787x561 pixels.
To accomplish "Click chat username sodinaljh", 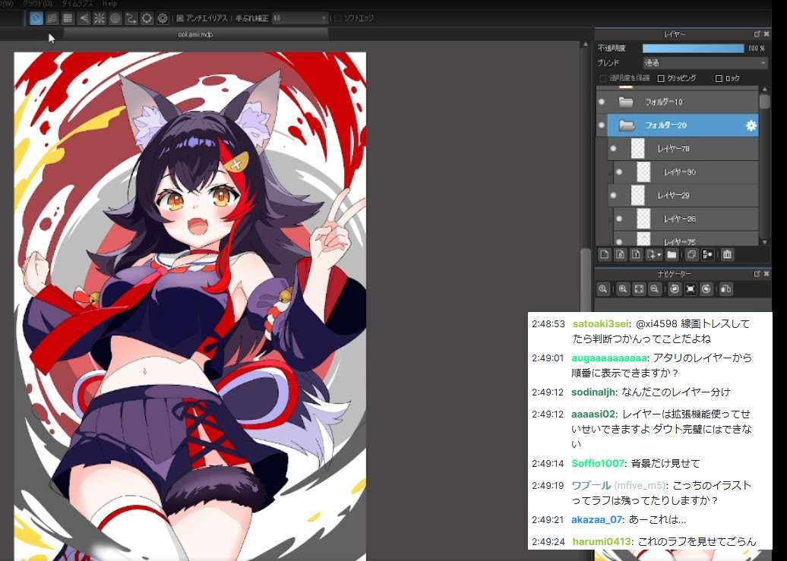I will coord(593,392).
